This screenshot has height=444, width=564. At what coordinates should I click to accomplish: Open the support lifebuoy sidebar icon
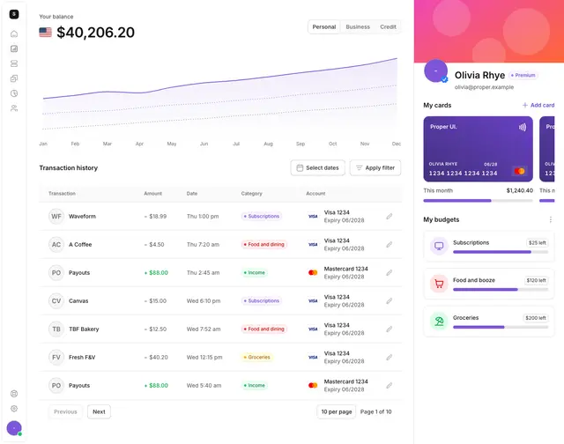click(14, 394)
